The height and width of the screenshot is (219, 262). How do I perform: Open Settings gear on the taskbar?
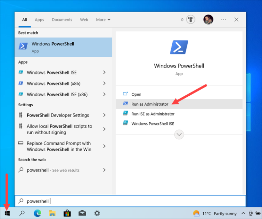click(97, 213)
